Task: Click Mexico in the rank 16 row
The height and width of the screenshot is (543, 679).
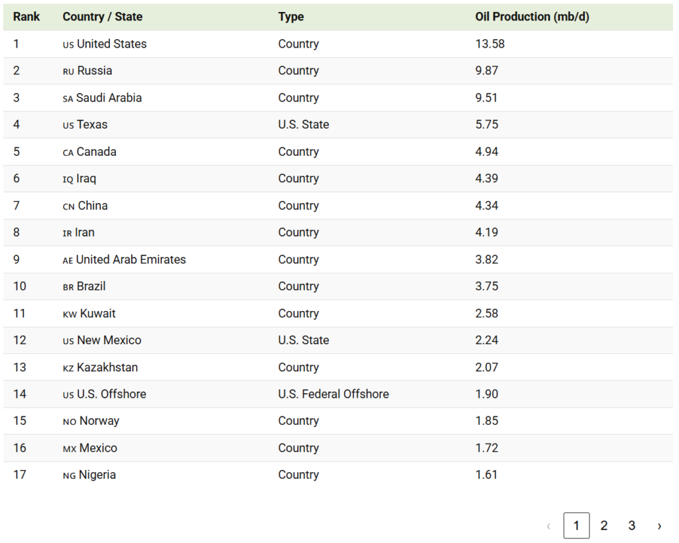Action: coord(90,448)
